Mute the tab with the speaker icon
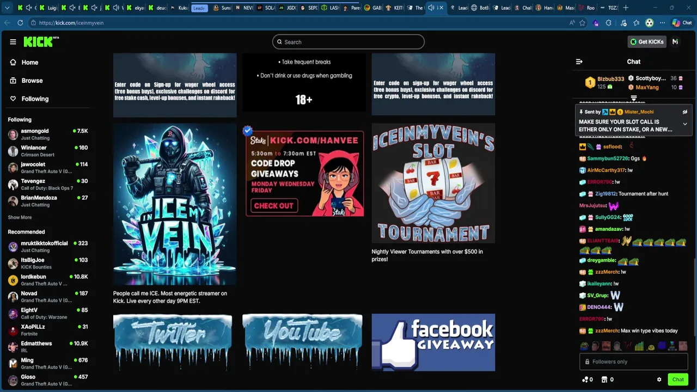The width and height of the screenshot is (697, 392). point(431,8)
